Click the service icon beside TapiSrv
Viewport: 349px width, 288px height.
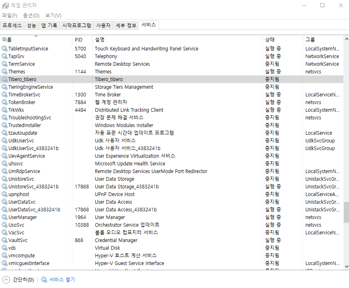pos(4,56)
